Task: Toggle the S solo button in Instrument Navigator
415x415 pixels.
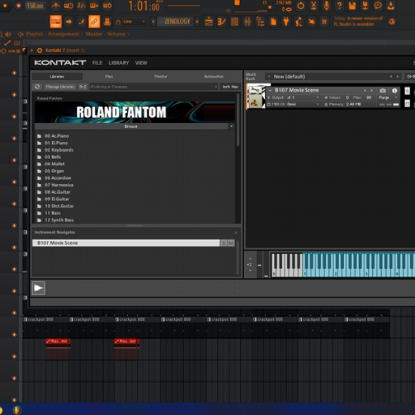Action: click(223, 243)
